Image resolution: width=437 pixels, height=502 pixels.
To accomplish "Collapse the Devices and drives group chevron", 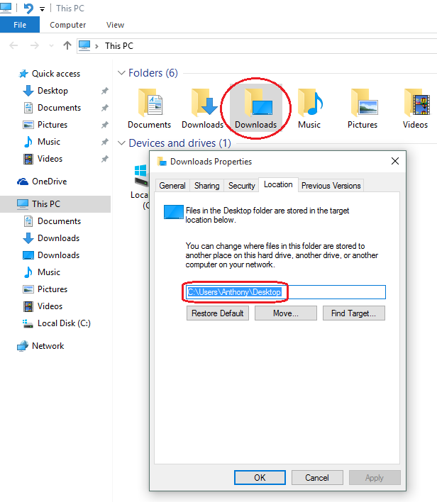I will [x=121, y=143].
